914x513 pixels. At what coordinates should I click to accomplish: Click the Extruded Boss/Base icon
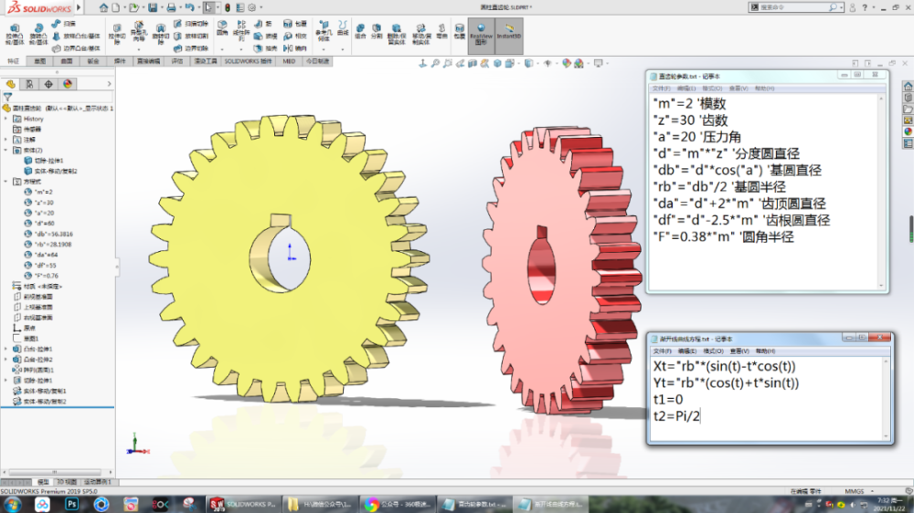pyautogui.click(x=15, y=35)
